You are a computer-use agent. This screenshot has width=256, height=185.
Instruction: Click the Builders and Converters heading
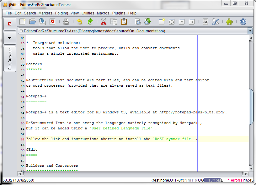[52, 166]
